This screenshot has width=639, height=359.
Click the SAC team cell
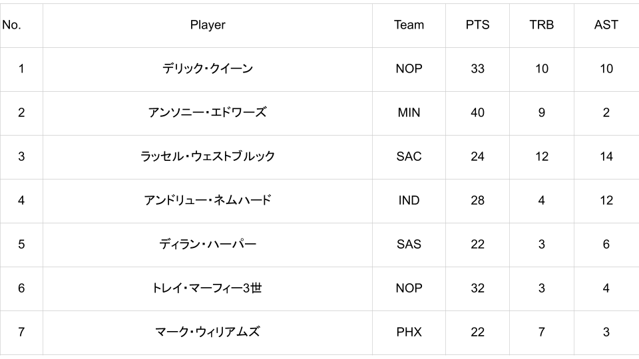point(409,157)
